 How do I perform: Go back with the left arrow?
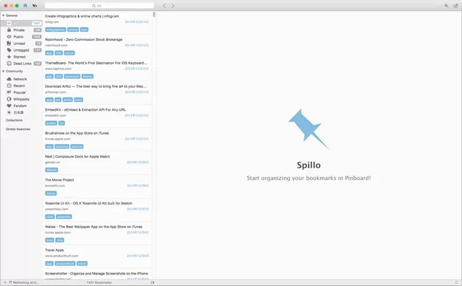point(165,6)
